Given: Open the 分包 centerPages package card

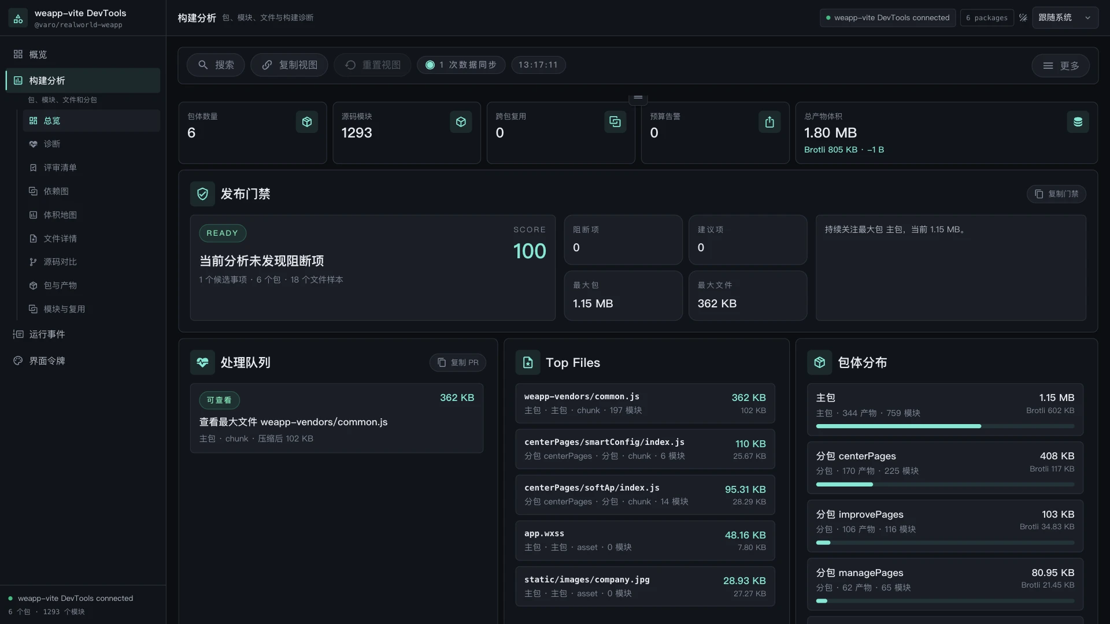Looking at the screenshot, I should (x=945, y=468).
